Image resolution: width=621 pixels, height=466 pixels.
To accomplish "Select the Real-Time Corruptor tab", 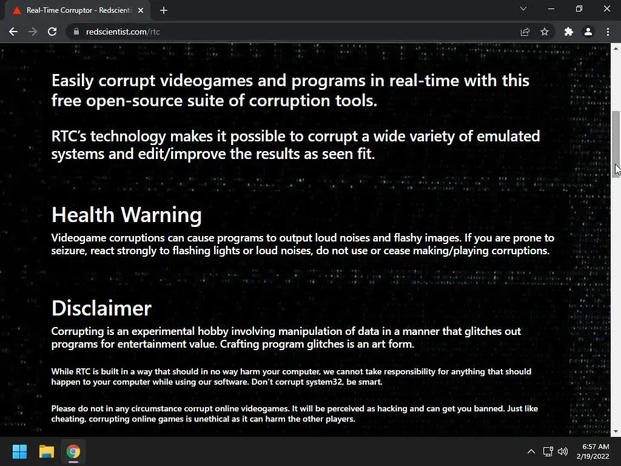I will 78,10.
